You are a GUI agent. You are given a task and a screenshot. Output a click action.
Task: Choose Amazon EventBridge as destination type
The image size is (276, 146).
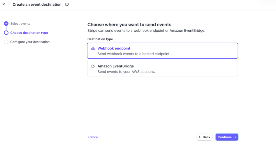click(163, 69)
